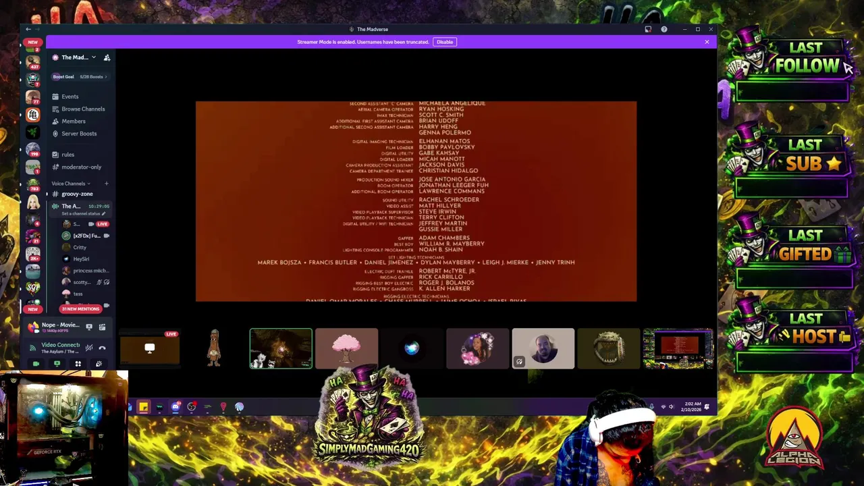
Task: Toggle camera with green video button
Action: tap(36, 364)
